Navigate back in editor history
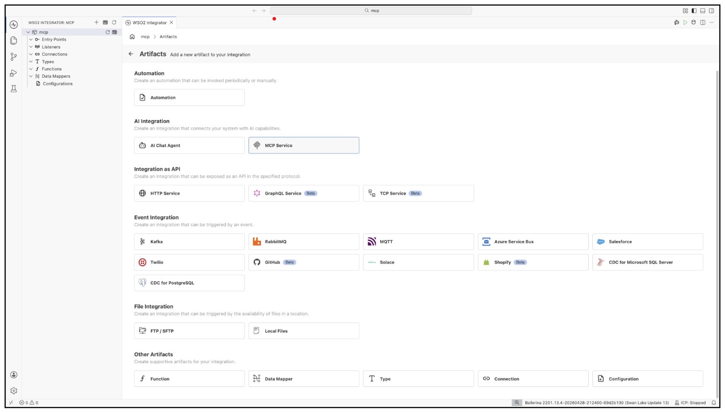Screen dimensions: 725x413 (255, 11)
